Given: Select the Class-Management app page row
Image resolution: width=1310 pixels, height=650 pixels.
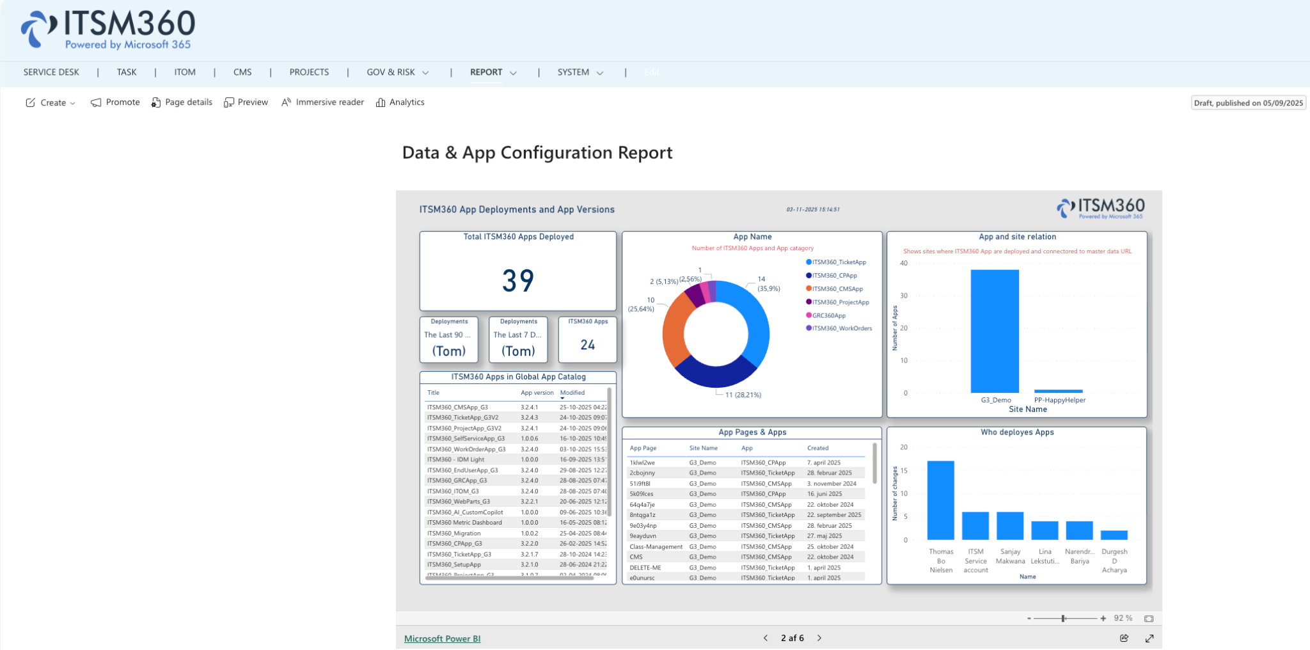Looking at the screenshot, I should point(747,546).
